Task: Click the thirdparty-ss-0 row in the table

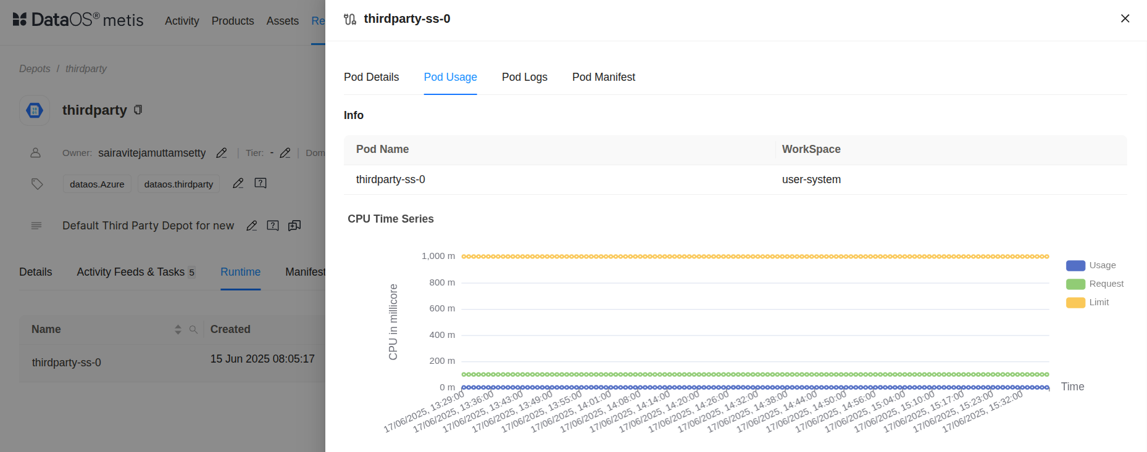Action: coord(67,363)
